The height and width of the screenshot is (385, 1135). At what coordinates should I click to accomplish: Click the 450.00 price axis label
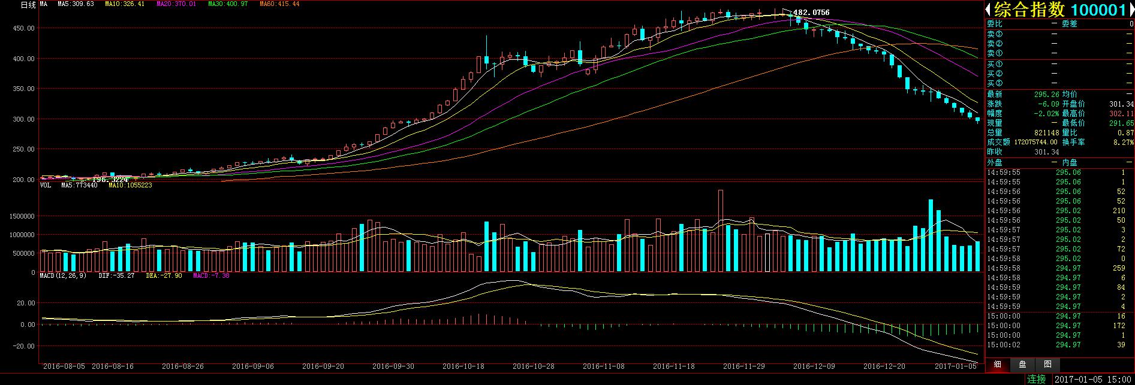tap(24, 28)
